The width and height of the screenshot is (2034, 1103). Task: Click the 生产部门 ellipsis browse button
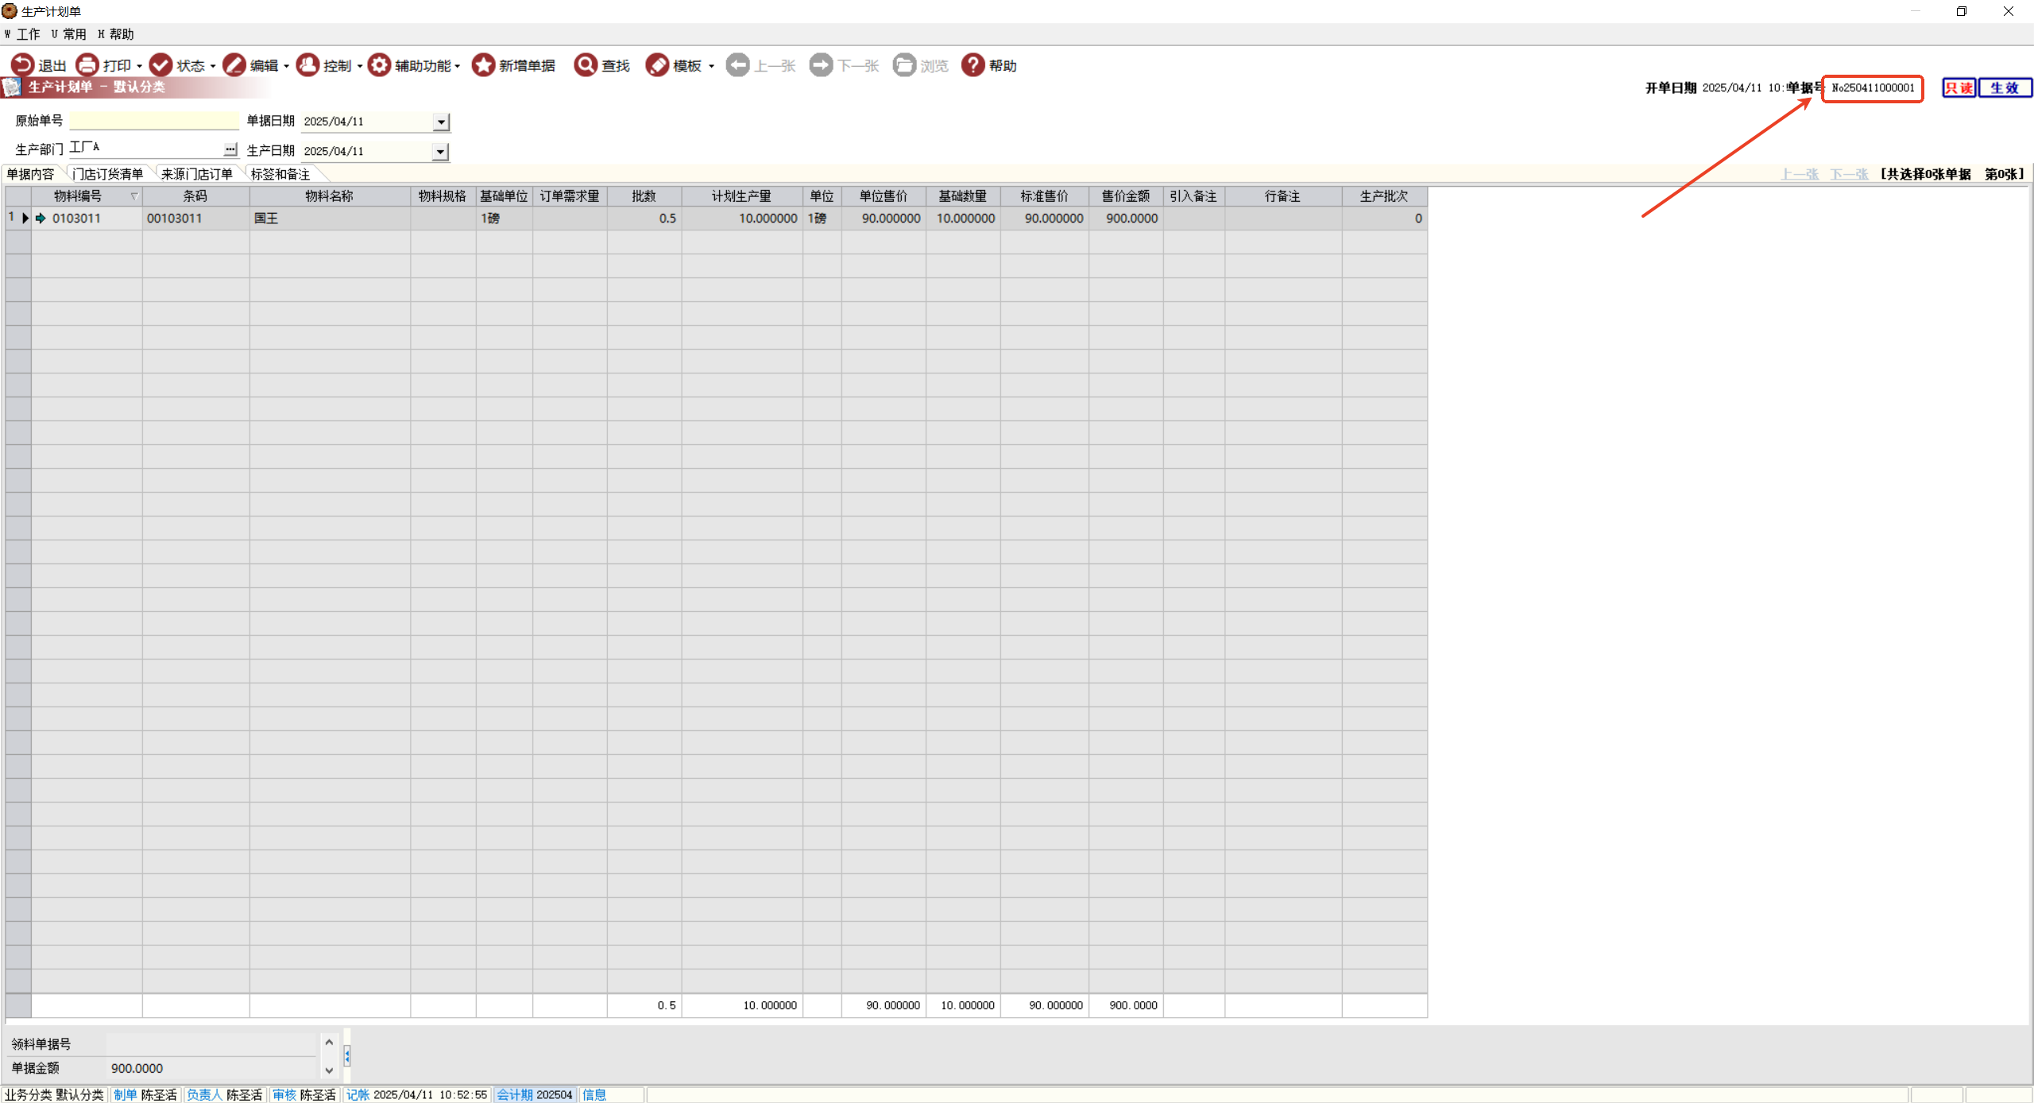[230, 149]
